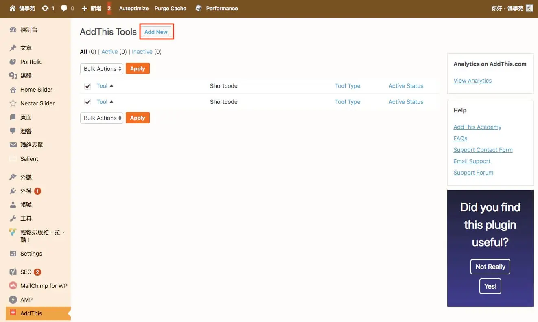
Task: Tick the select-all checkbox in the table header row
Action: [x=87, y=86]
